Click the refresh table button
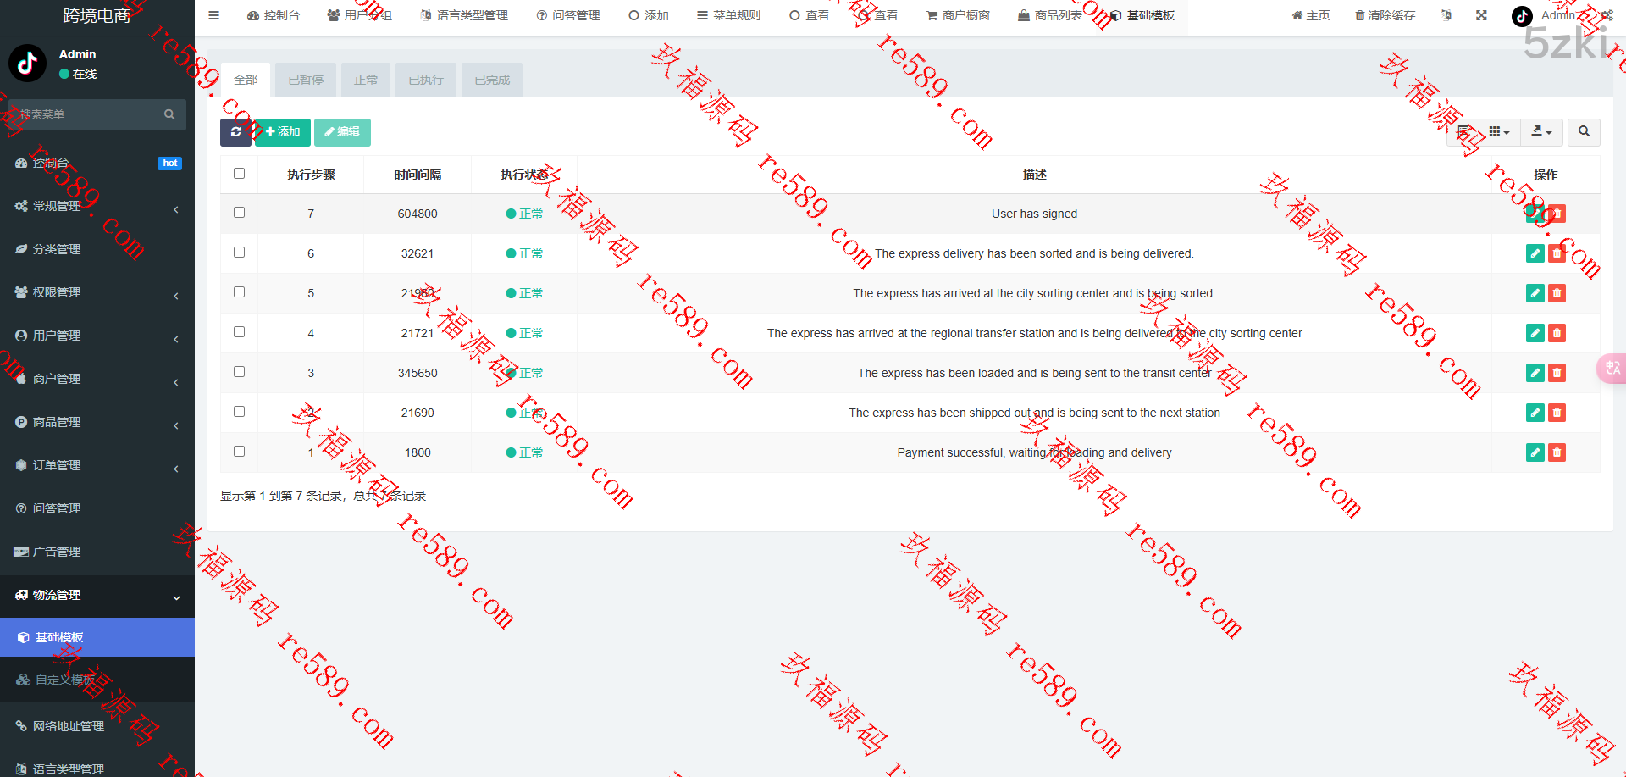 tap(235, 132)
